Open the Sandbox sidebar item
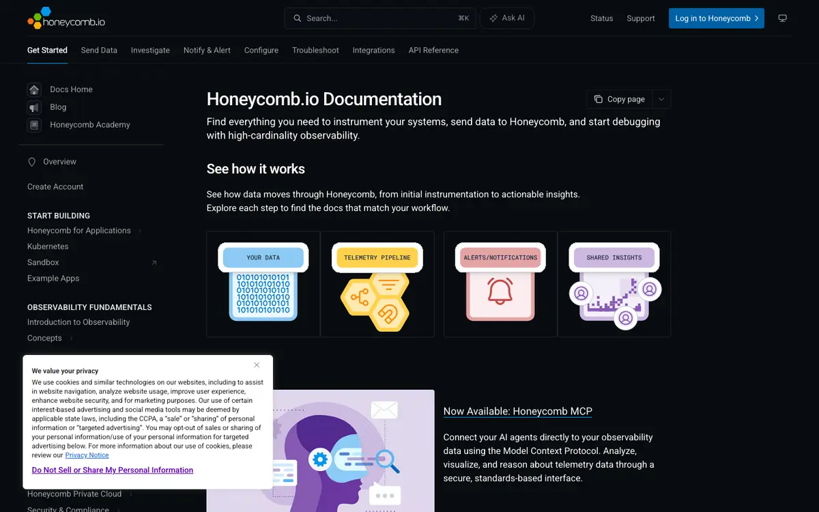This screenshot has width=819, height=512. point(43,263)
